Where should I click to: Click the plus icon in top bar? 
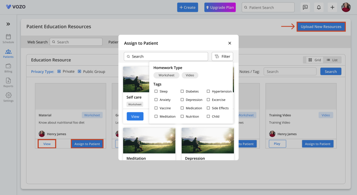tap(332, 7)
